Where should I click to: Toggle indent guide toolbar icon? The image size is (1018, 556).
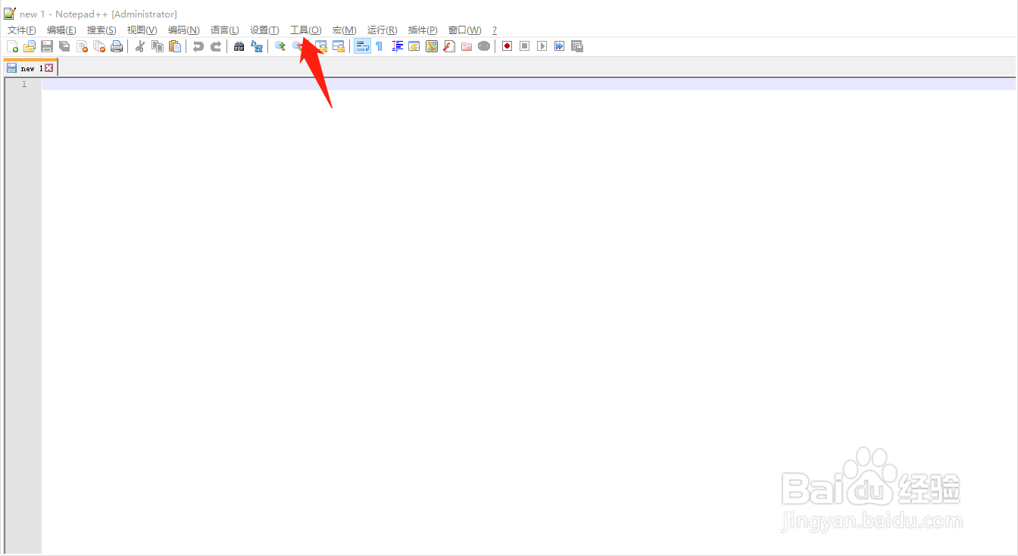pyautogui.click(x=397, y=46)
